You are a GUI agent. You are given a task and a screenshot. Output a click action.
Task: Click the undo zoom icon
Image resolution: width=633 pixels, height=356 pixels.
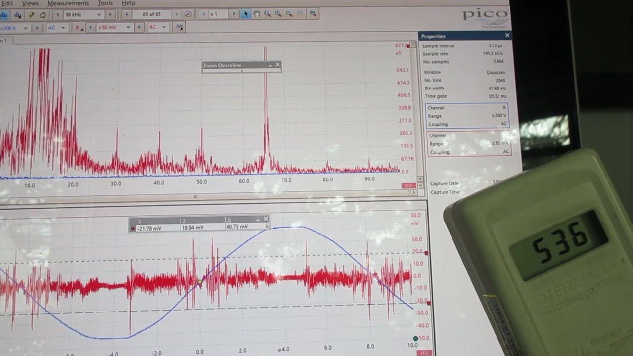[x=300, y=14]
